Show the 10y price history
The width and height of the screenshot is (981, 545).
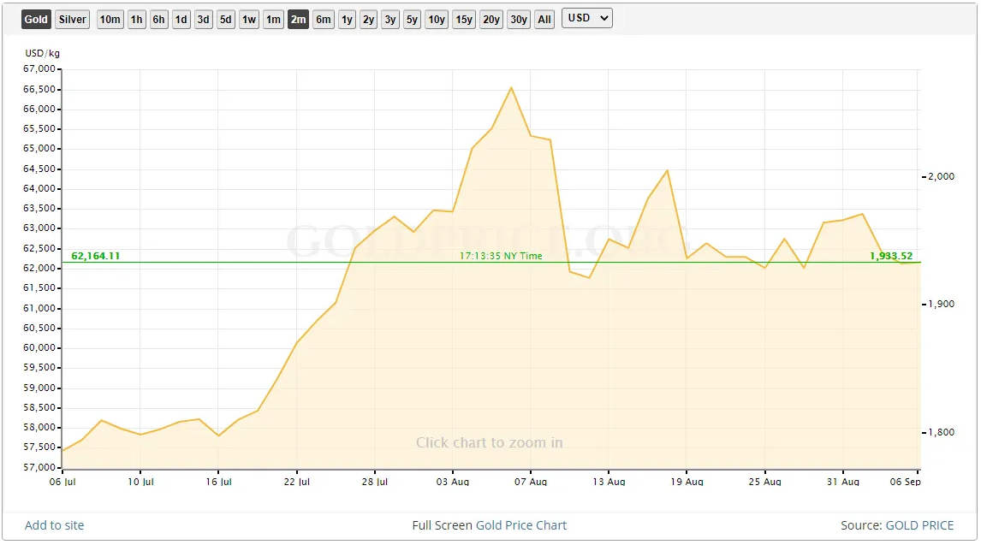(x=437, y=20)
